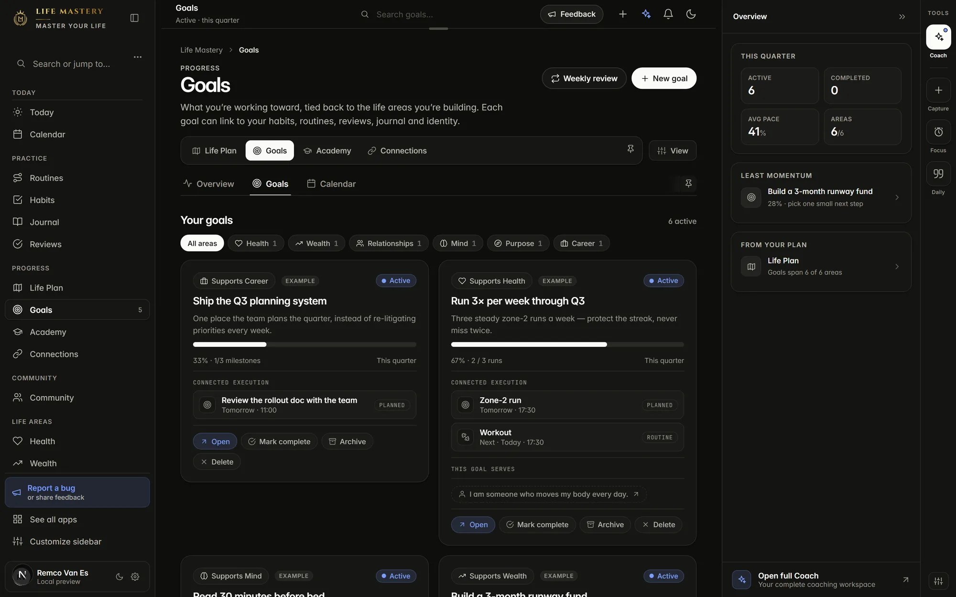Open the sidebar search more-options dots
This screenshot has width=956, height=597.
pyautogui.click(x=138, y=57)
